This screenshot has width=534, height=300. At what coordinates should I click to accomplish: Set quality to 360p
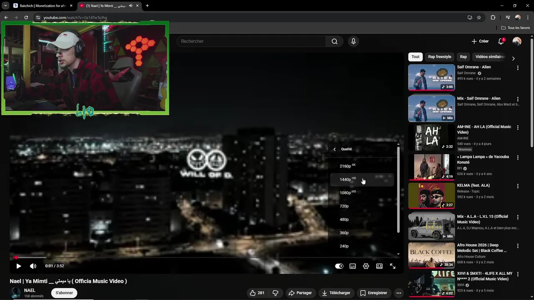tap(362, 232)
